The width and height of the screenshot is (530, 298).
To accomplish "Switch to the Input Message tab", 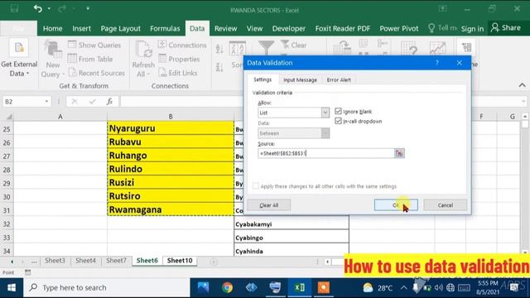I will (300, 79).
